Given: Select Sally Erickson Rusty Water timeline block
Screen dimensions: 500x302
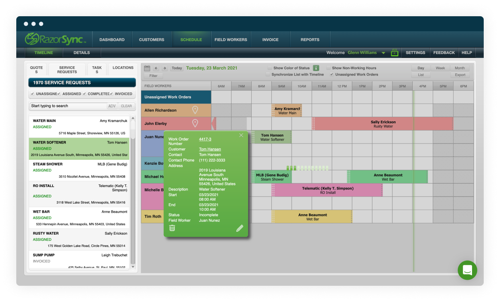Looking at the screenshot, I should (383, 124).
